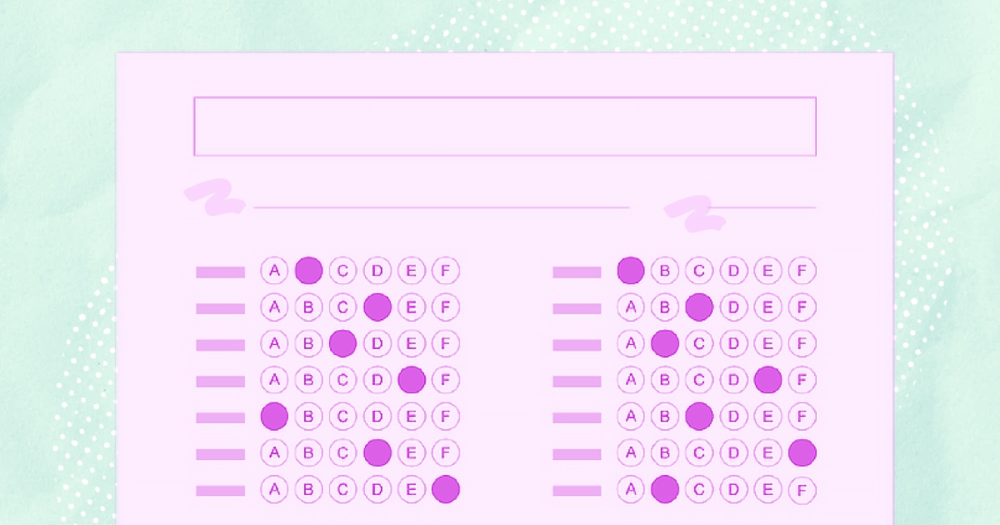Click filled bubble in third left-column row
Image resolution: width=1000 pixels, height=525 pixels.
[342, 343]
